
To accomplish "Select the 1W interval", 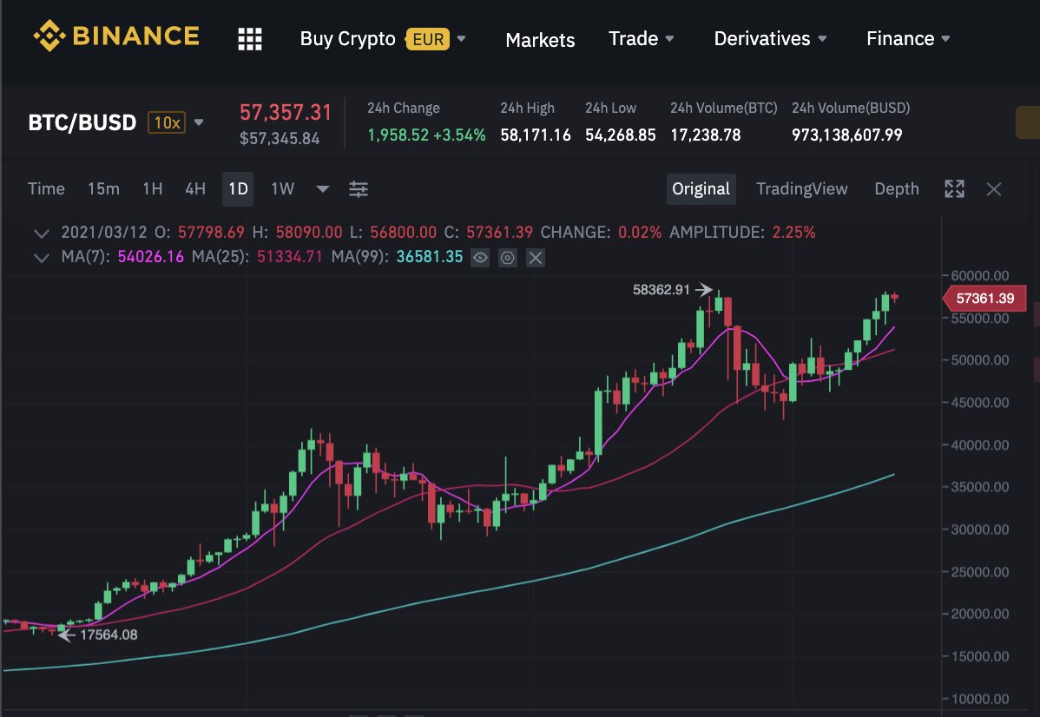I will [x=282, y=189].
